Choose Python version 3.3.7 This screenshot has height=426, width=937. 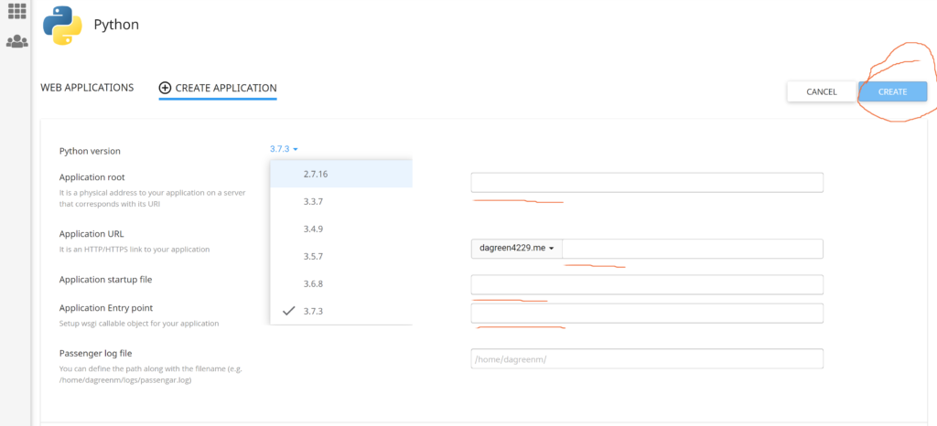pyautogui.click(x=341, y=202)
